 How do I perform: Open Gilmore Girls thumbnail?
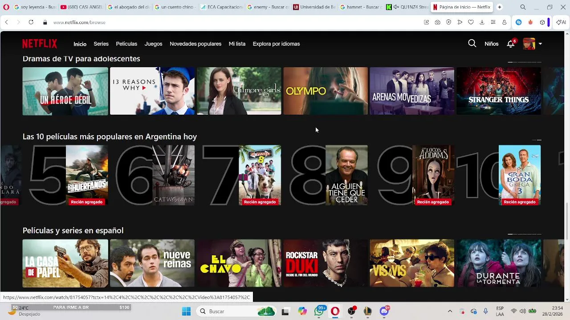coord(239,91)
